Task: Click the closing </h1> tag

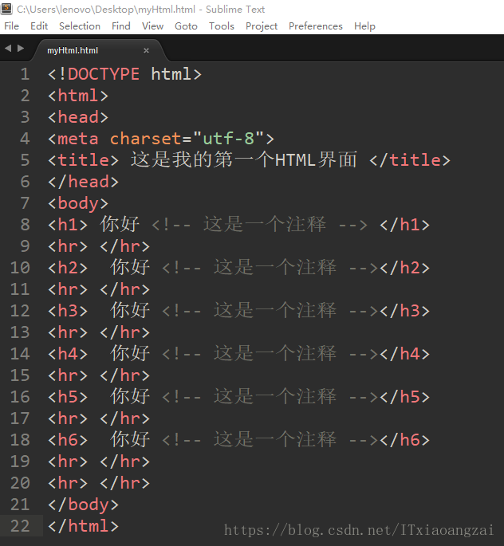Action: (405, 225)
